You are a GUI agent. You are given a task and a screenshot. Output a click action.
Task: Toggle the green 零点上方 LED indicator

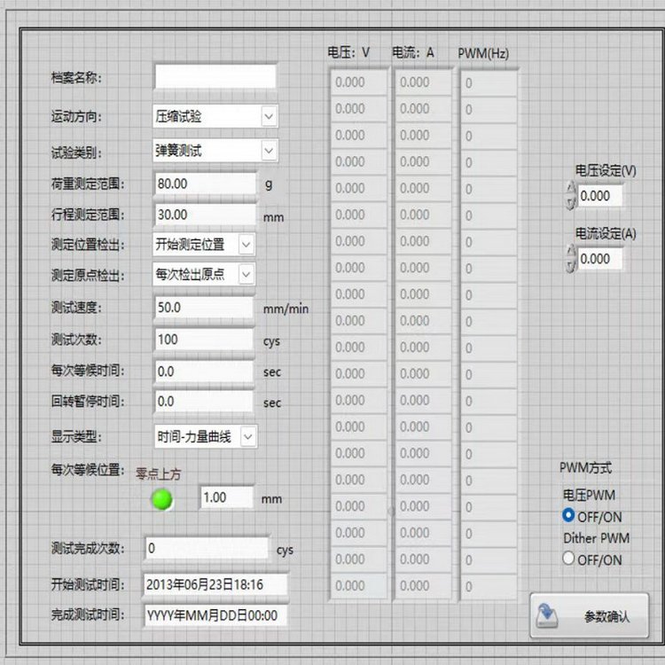tap(162, 498)
